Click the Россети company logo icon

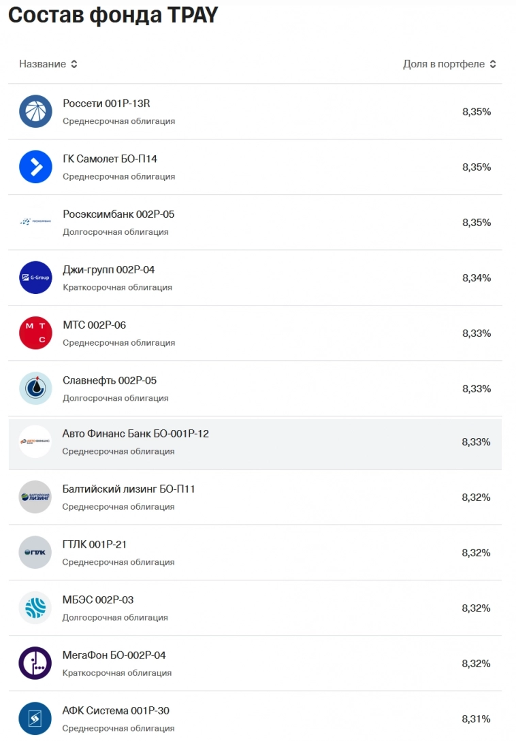(x=35, y=112)
